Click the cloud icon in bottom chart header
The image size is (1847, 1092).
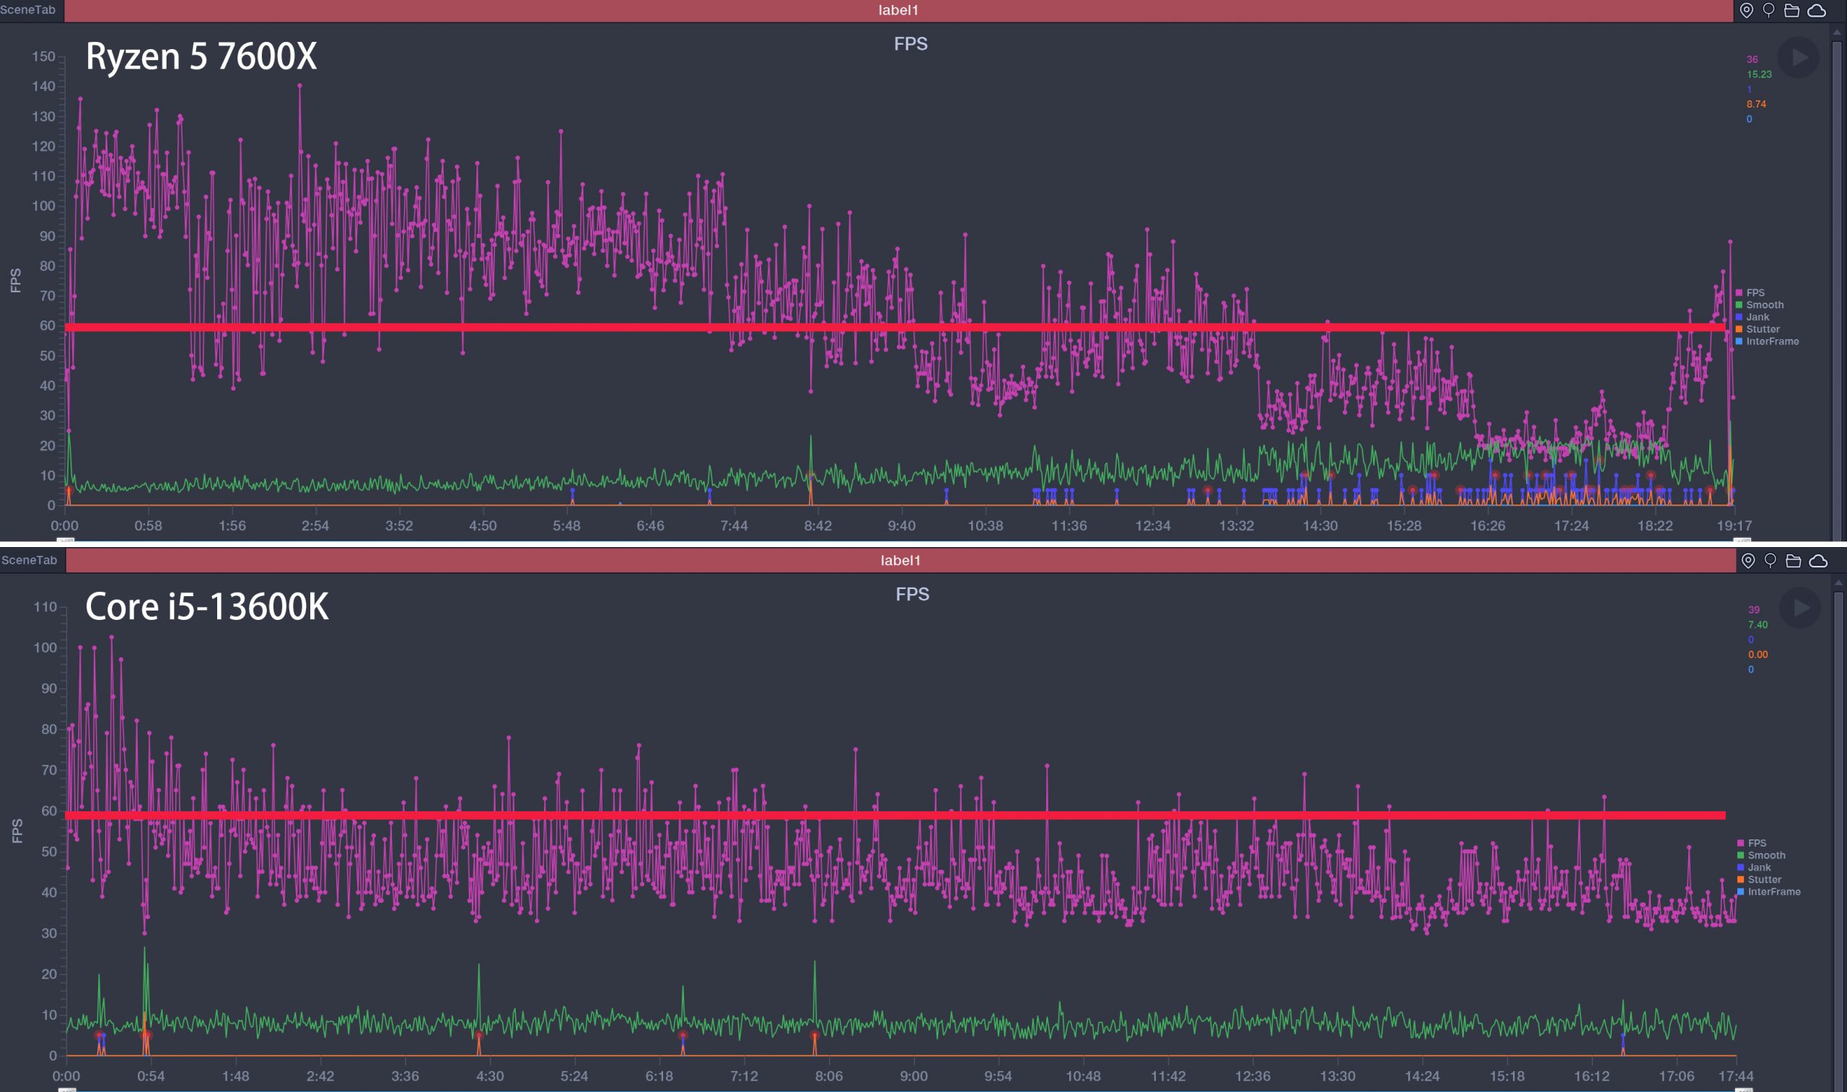1817,561
